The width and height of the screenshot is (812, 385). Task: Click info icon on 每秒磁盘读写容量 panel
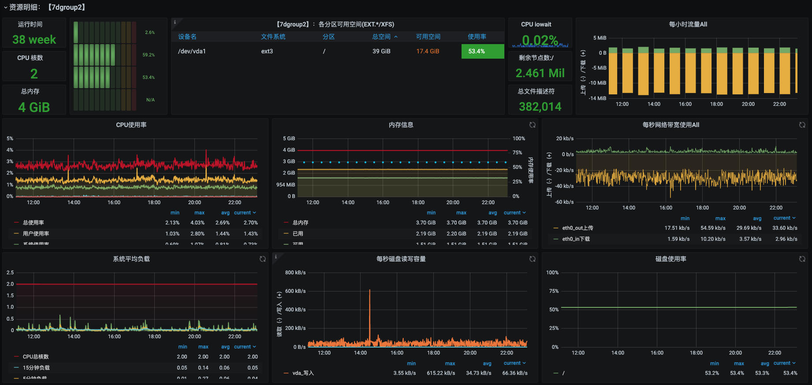(276, 256)
